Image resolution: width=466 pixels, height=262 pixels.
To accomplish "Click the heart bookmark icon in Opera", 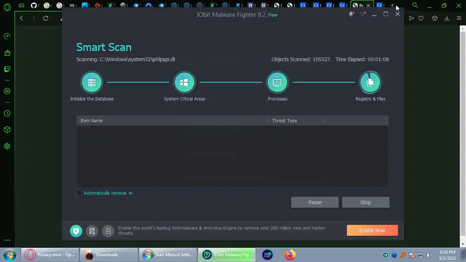I will (x=421, y=18).
